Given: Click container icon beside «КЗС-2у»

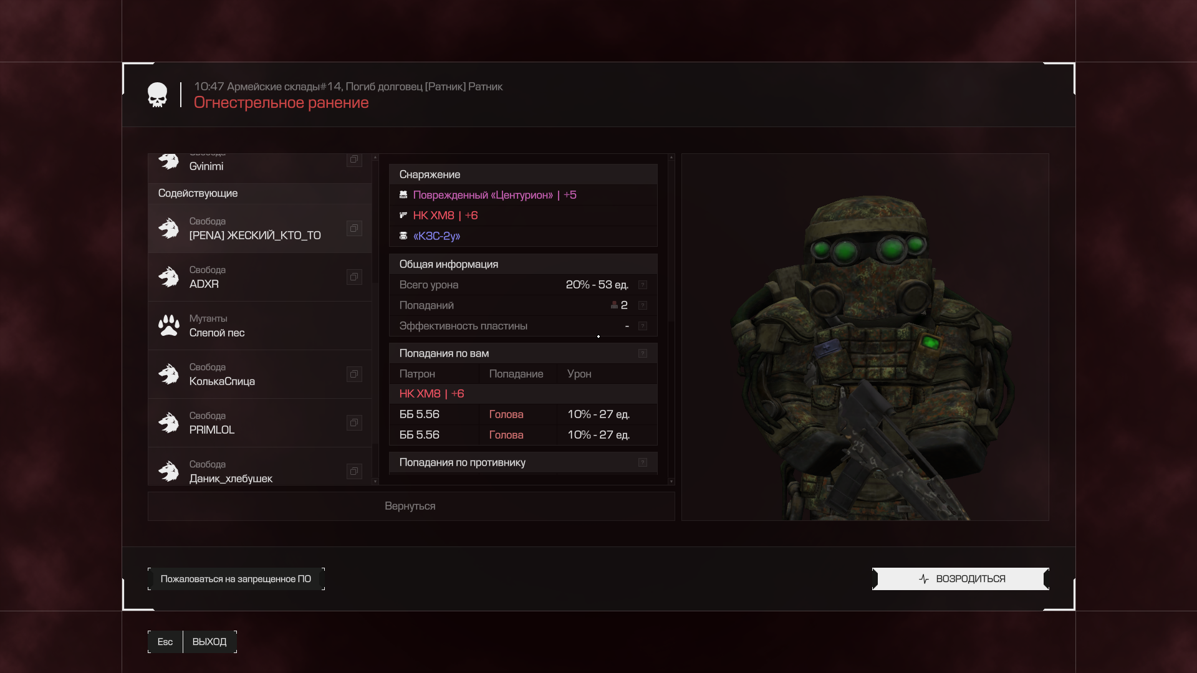Looking at the screenshot, I should 403,236.
